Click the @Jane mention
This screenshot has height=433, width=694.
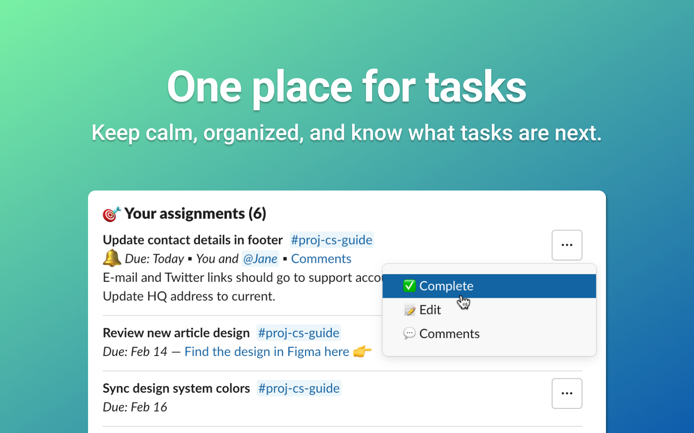point(260,259)
